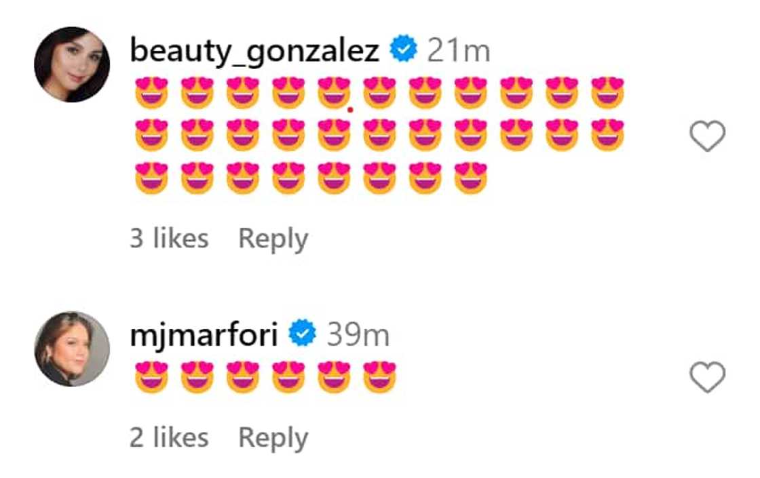Click last emoji in beauty_gonzalez's top row
760x478 pixels.
(x=607, y=92)
